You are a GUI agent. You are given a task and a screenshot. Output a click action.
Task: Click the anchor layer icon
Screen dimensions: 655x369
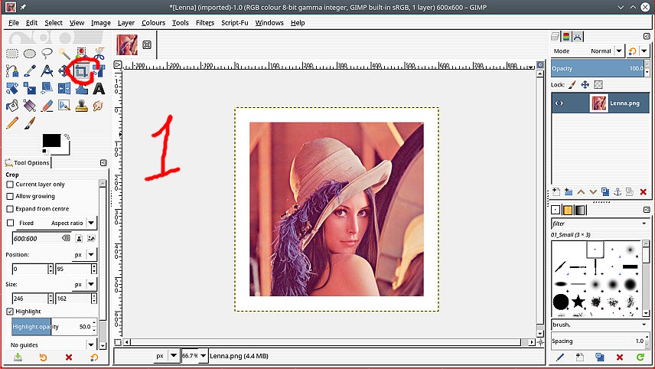click(x=618, y=192)
